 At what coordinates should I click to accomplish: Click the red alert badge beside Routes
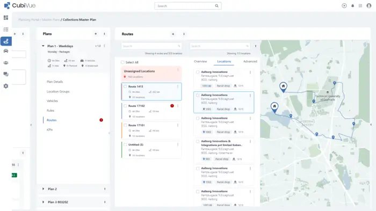(x=101, y=120)
